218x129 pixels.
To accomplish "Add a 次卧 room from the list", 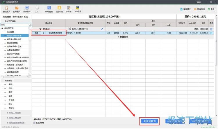I will (10, 88).
